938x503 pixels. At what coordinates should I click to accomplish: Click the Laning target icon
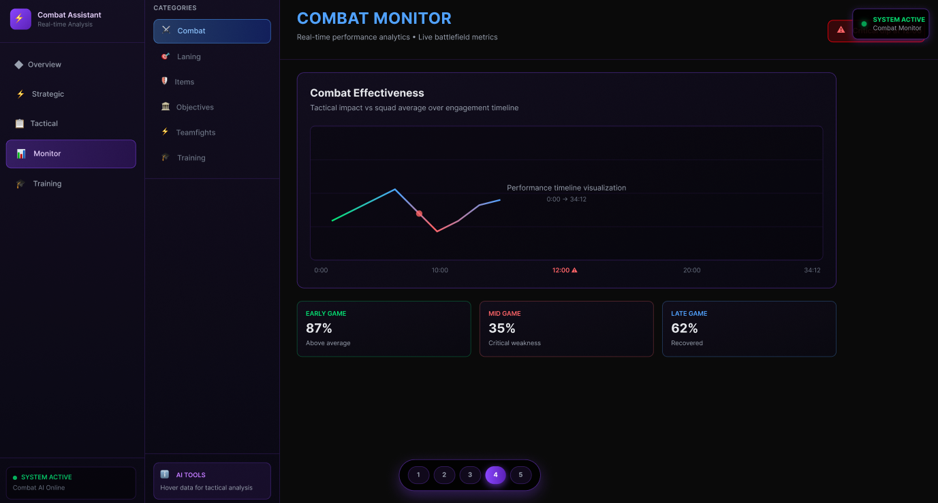166,56
